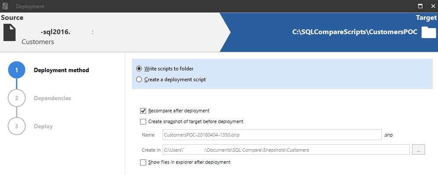Viewport: 438px width, 175px height.
Task: Close the Deployment window
Action: click(x=432, y=6)
